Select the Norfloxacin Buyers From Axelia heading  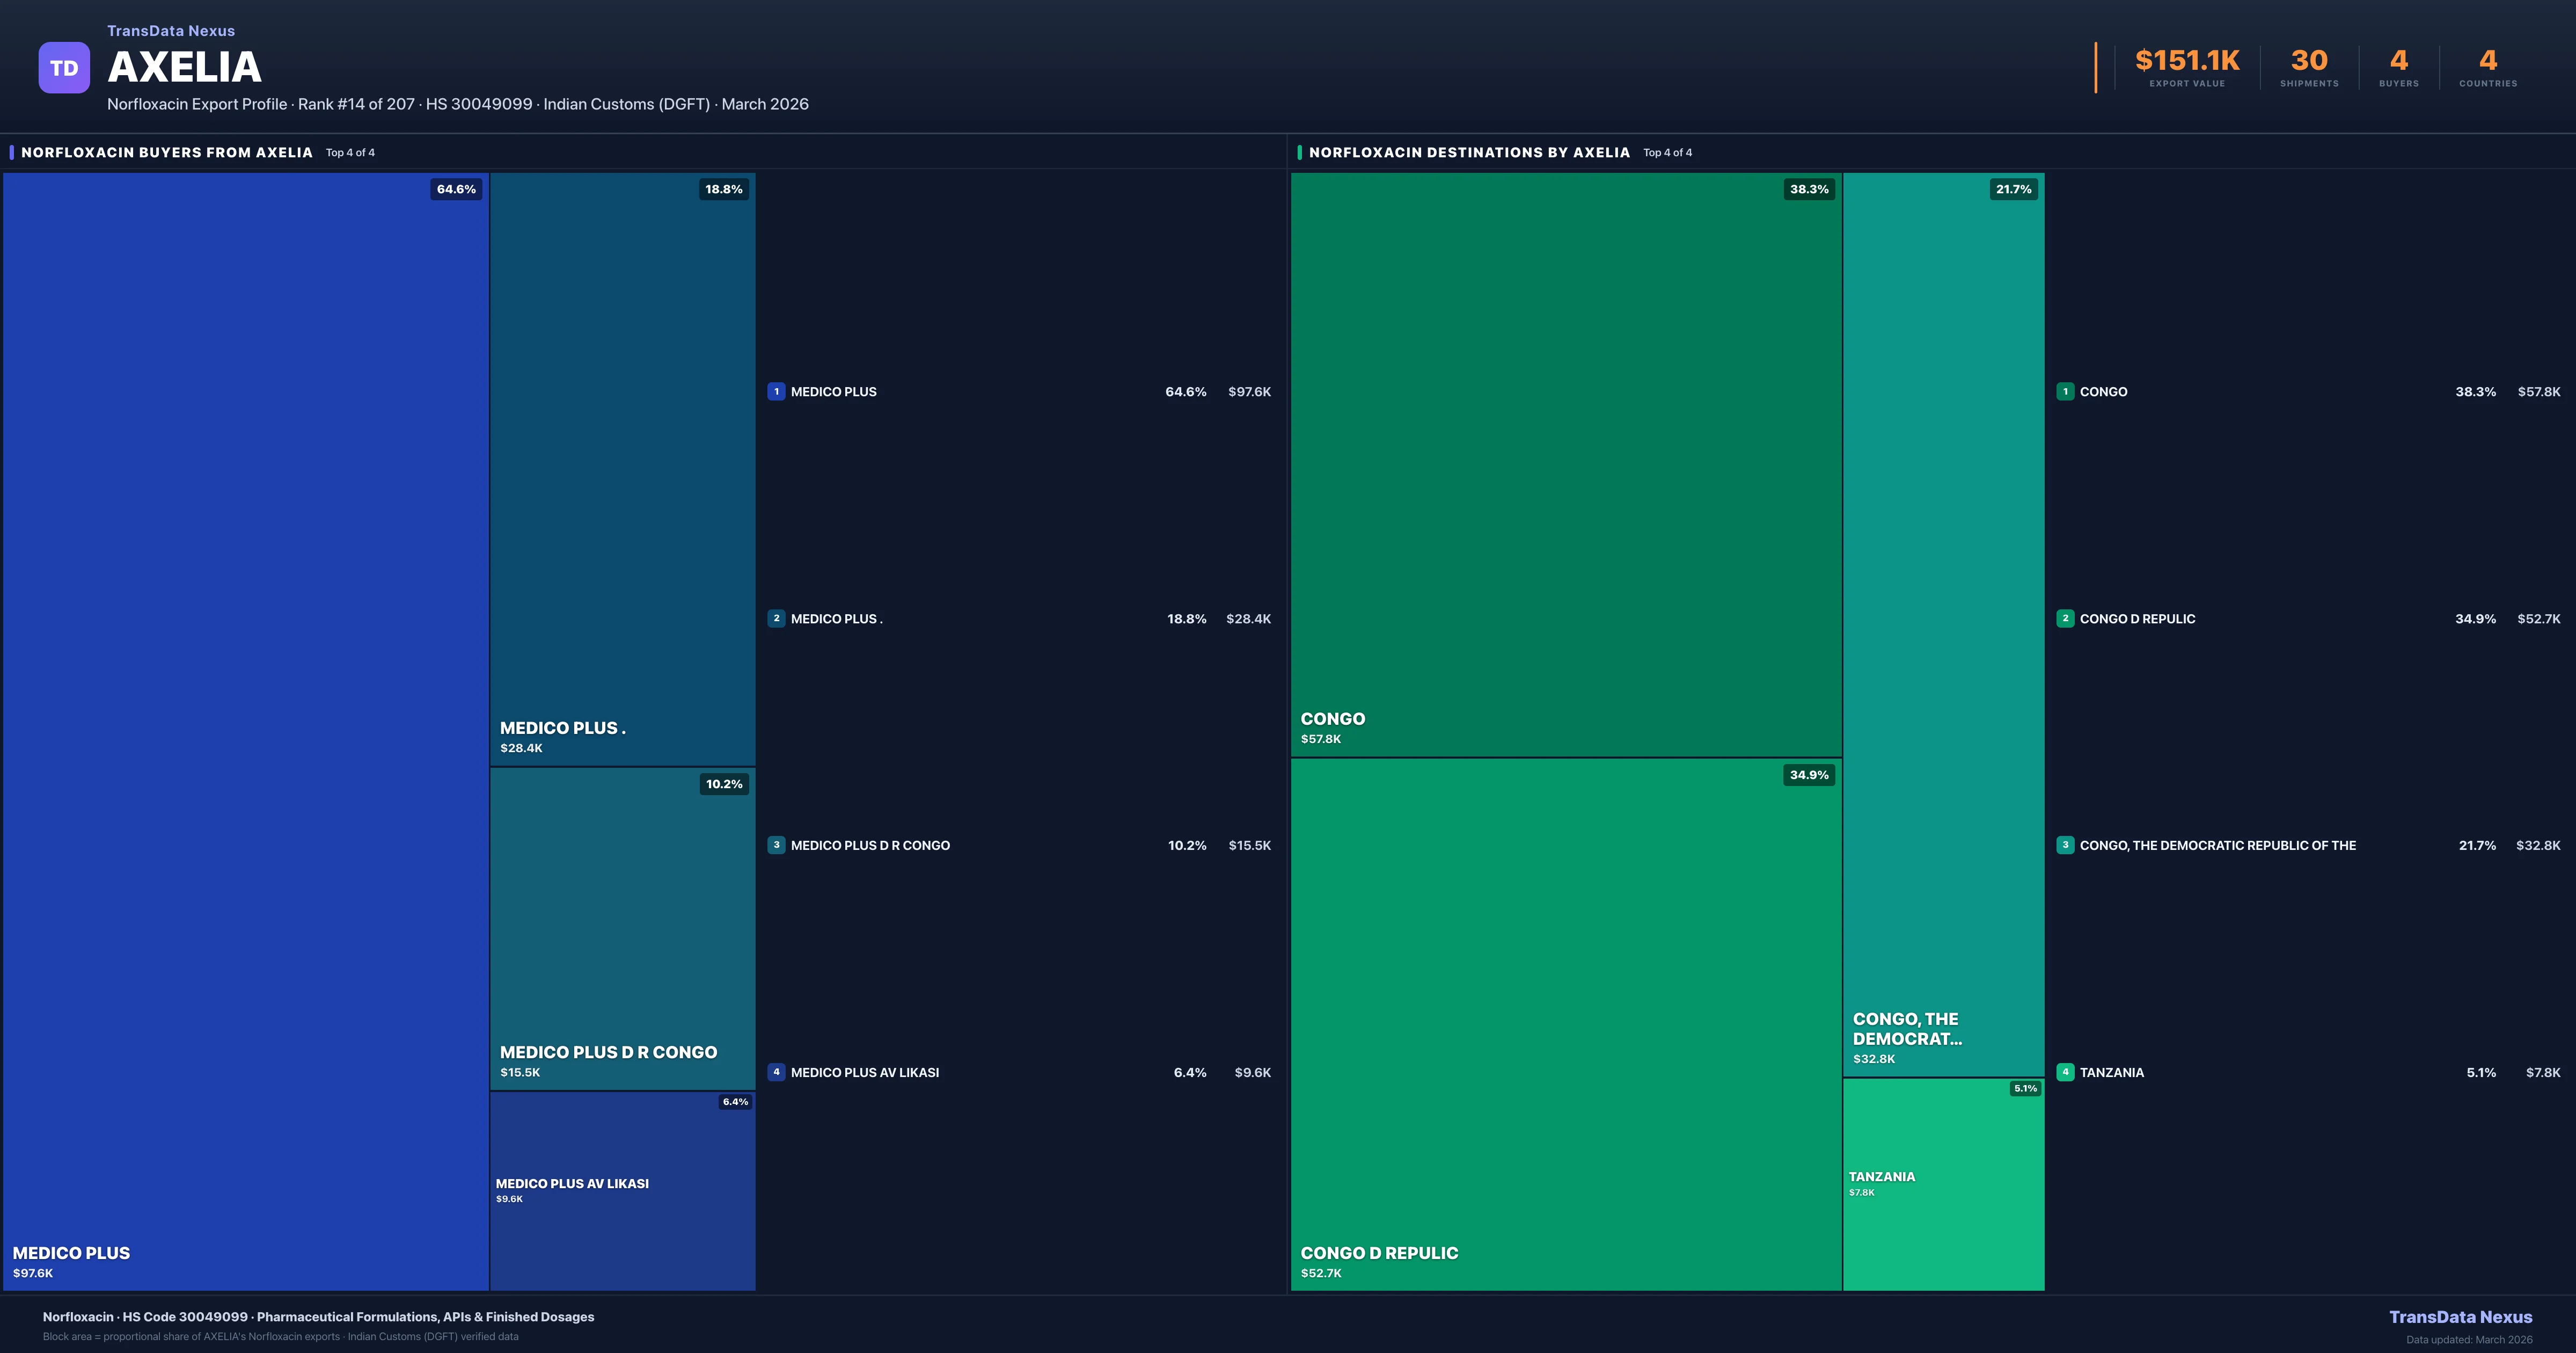point(167,152)
